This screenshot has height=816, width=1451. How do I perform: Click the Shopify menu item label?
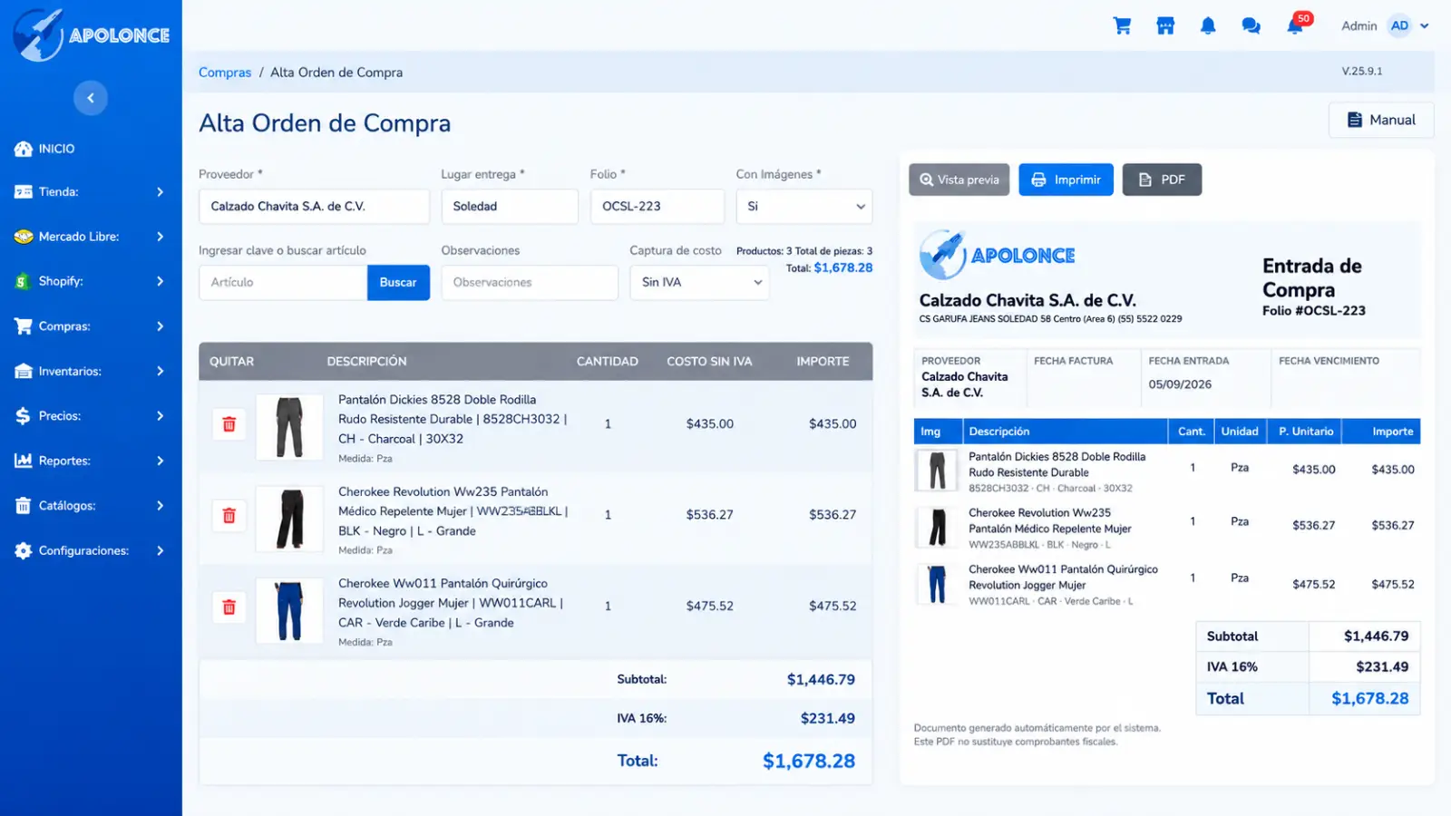61,281
